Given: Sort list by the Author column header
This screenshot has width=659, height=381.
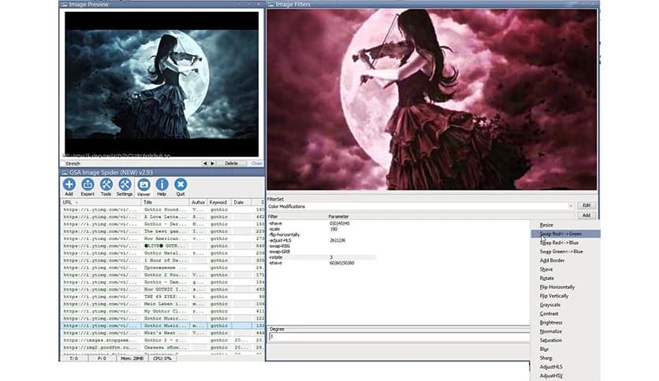Looking at the screenshot, I should [x=198, y=202].
